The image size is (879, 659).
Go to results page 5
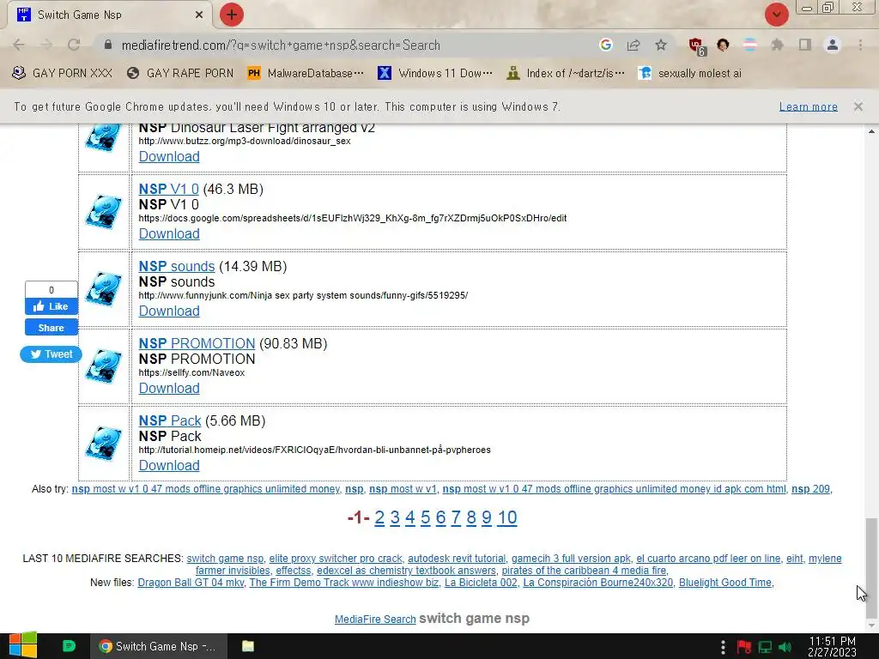click(426, 517)
